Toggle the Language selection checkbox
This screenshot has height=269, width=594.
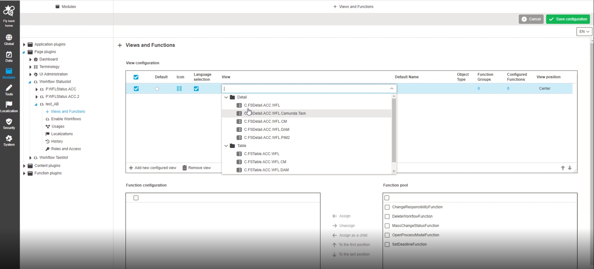196,89
